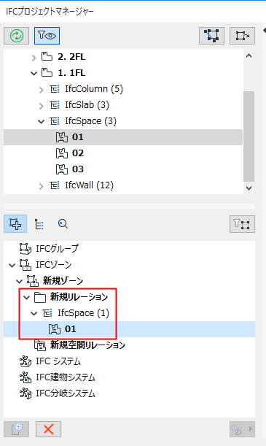Expand the 2. 2FL story node
The image size is (266, 446).
(34, 58)
